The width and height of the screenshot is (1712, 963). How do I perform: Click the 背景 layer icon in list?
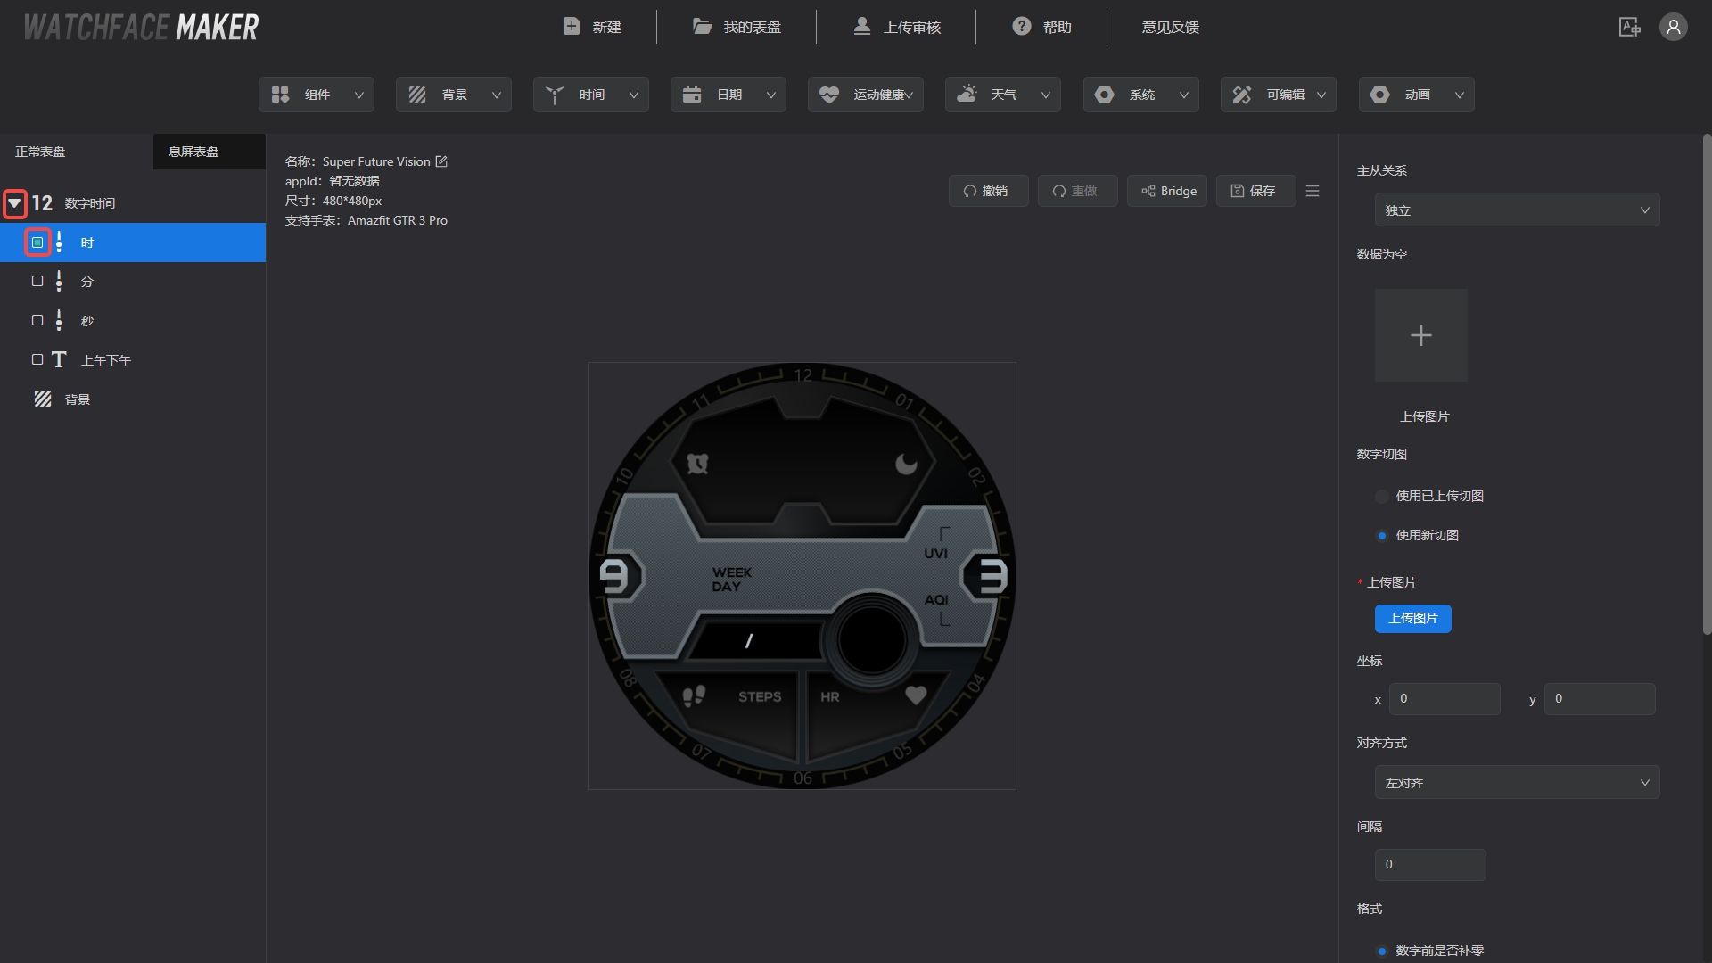[x=43, y=399]
